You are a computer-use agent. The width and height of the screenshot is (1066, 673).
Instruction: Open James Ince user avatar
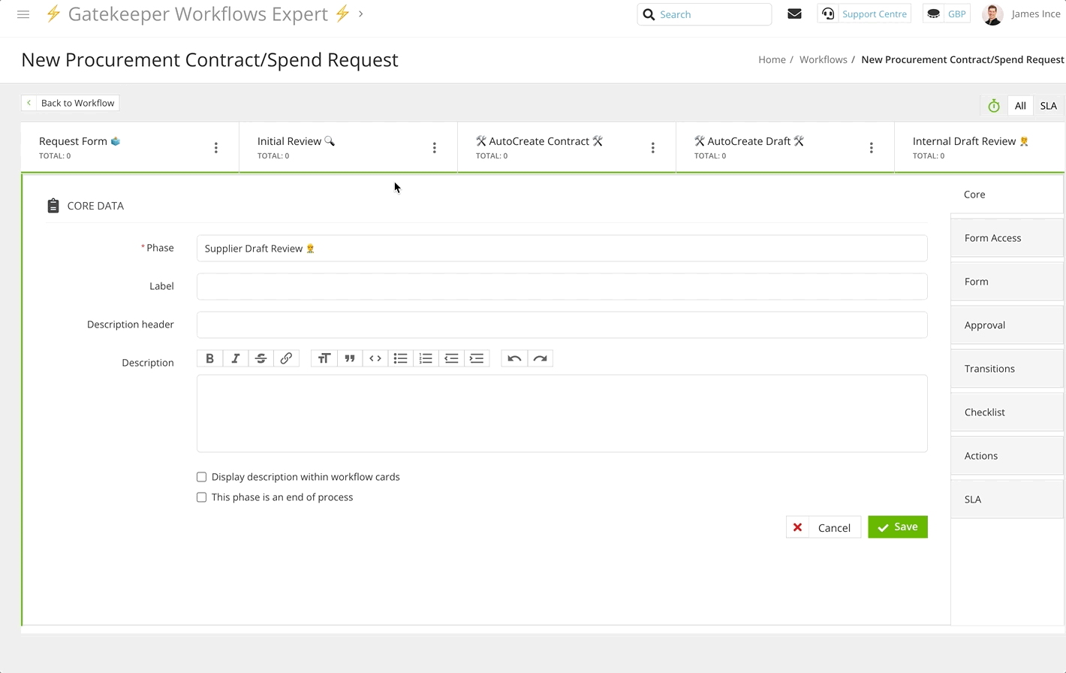tap(992, 14)
